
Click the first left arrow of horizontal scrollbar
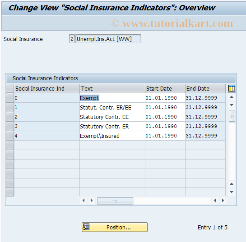84,201
